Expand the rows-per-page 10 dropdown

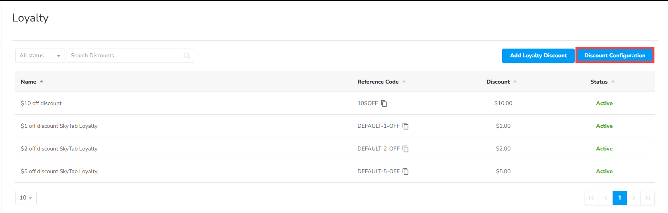26,198
